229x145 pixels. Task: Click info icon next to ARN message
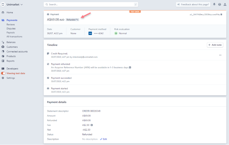[130, 67]
